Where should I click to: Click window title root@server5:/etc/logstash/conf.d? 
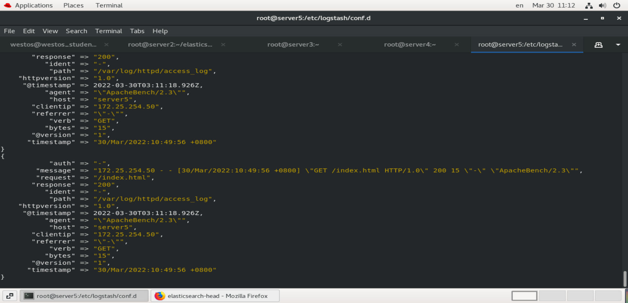click(x=313, y=18)
